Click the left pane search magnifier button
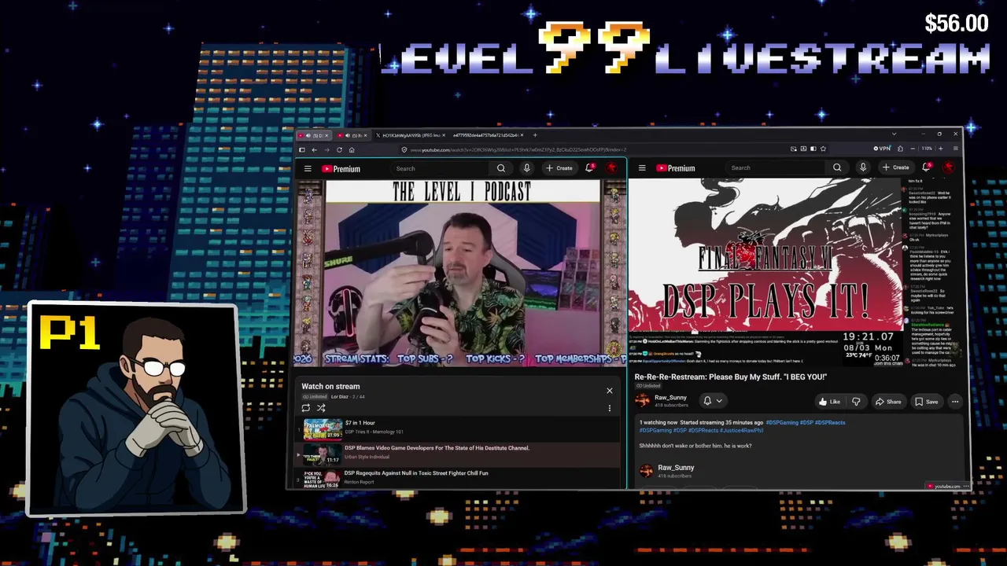Screen dimensions: 1007x566 point(501,168)
